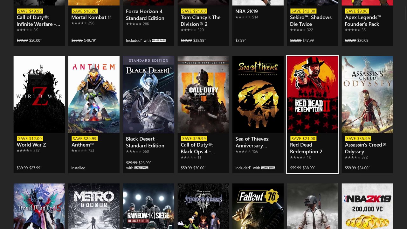The width and height of the screenshot is (407, 229).
Task: Click the $49.79 price for Mortal Kombat 11
Action: 90,40
